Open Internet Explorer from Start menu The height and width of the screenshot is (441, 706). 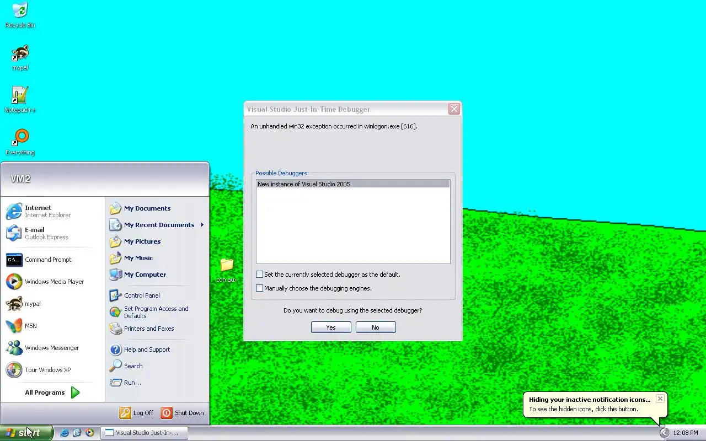53,211
